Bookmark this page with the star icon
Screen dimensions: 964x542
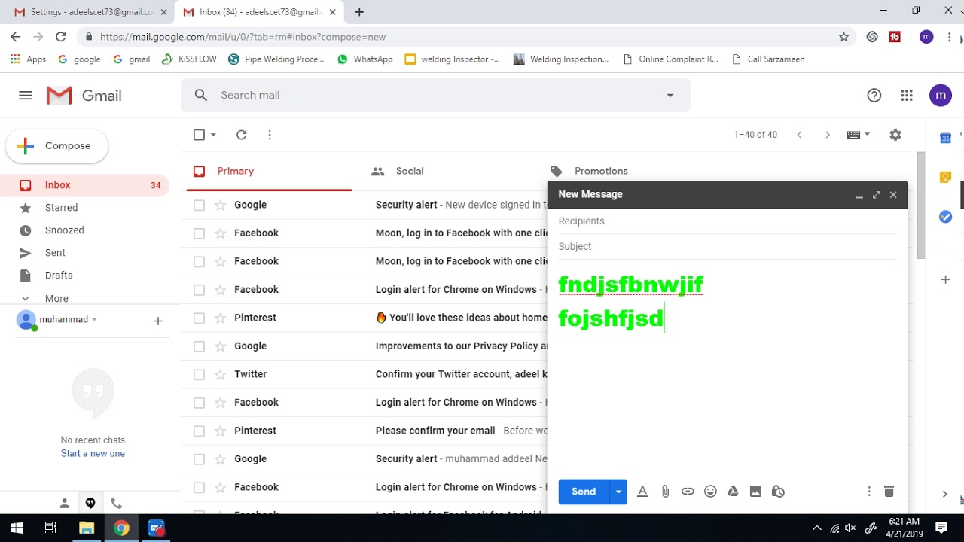[x=844, y=37]
